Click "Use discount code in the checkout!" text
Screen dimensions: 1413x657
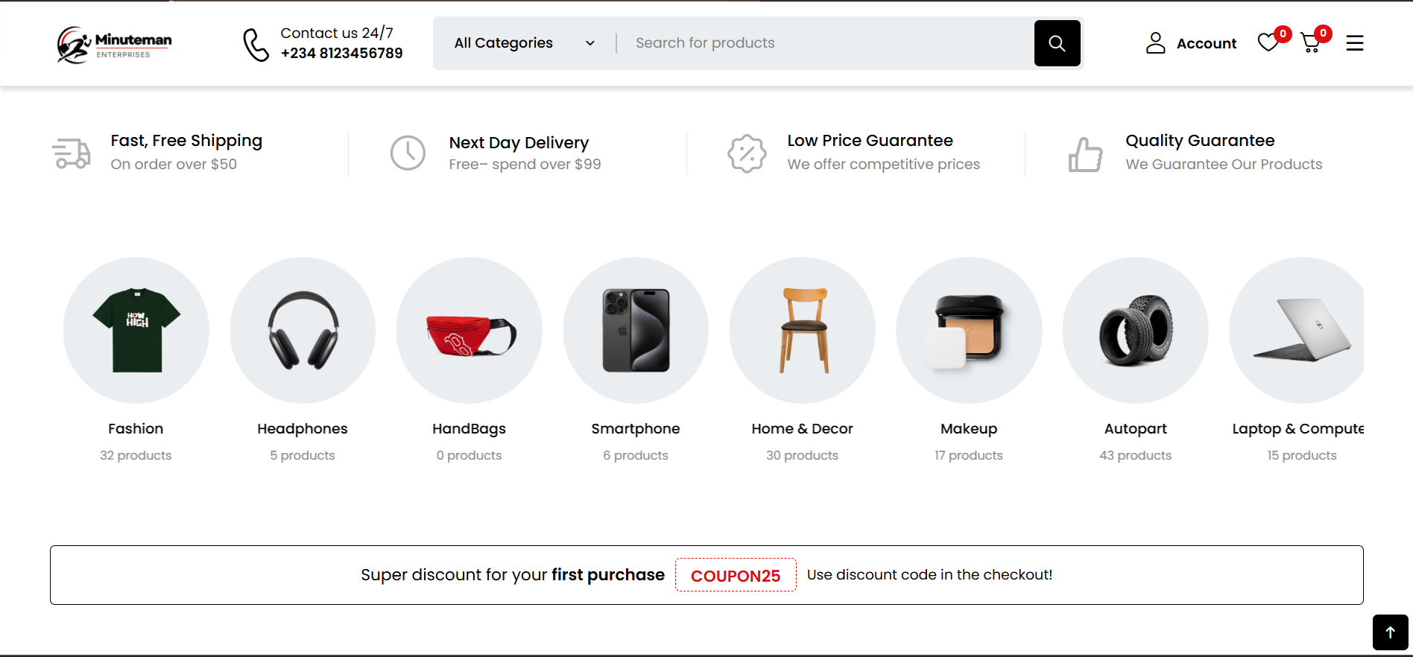click(929, 574)
